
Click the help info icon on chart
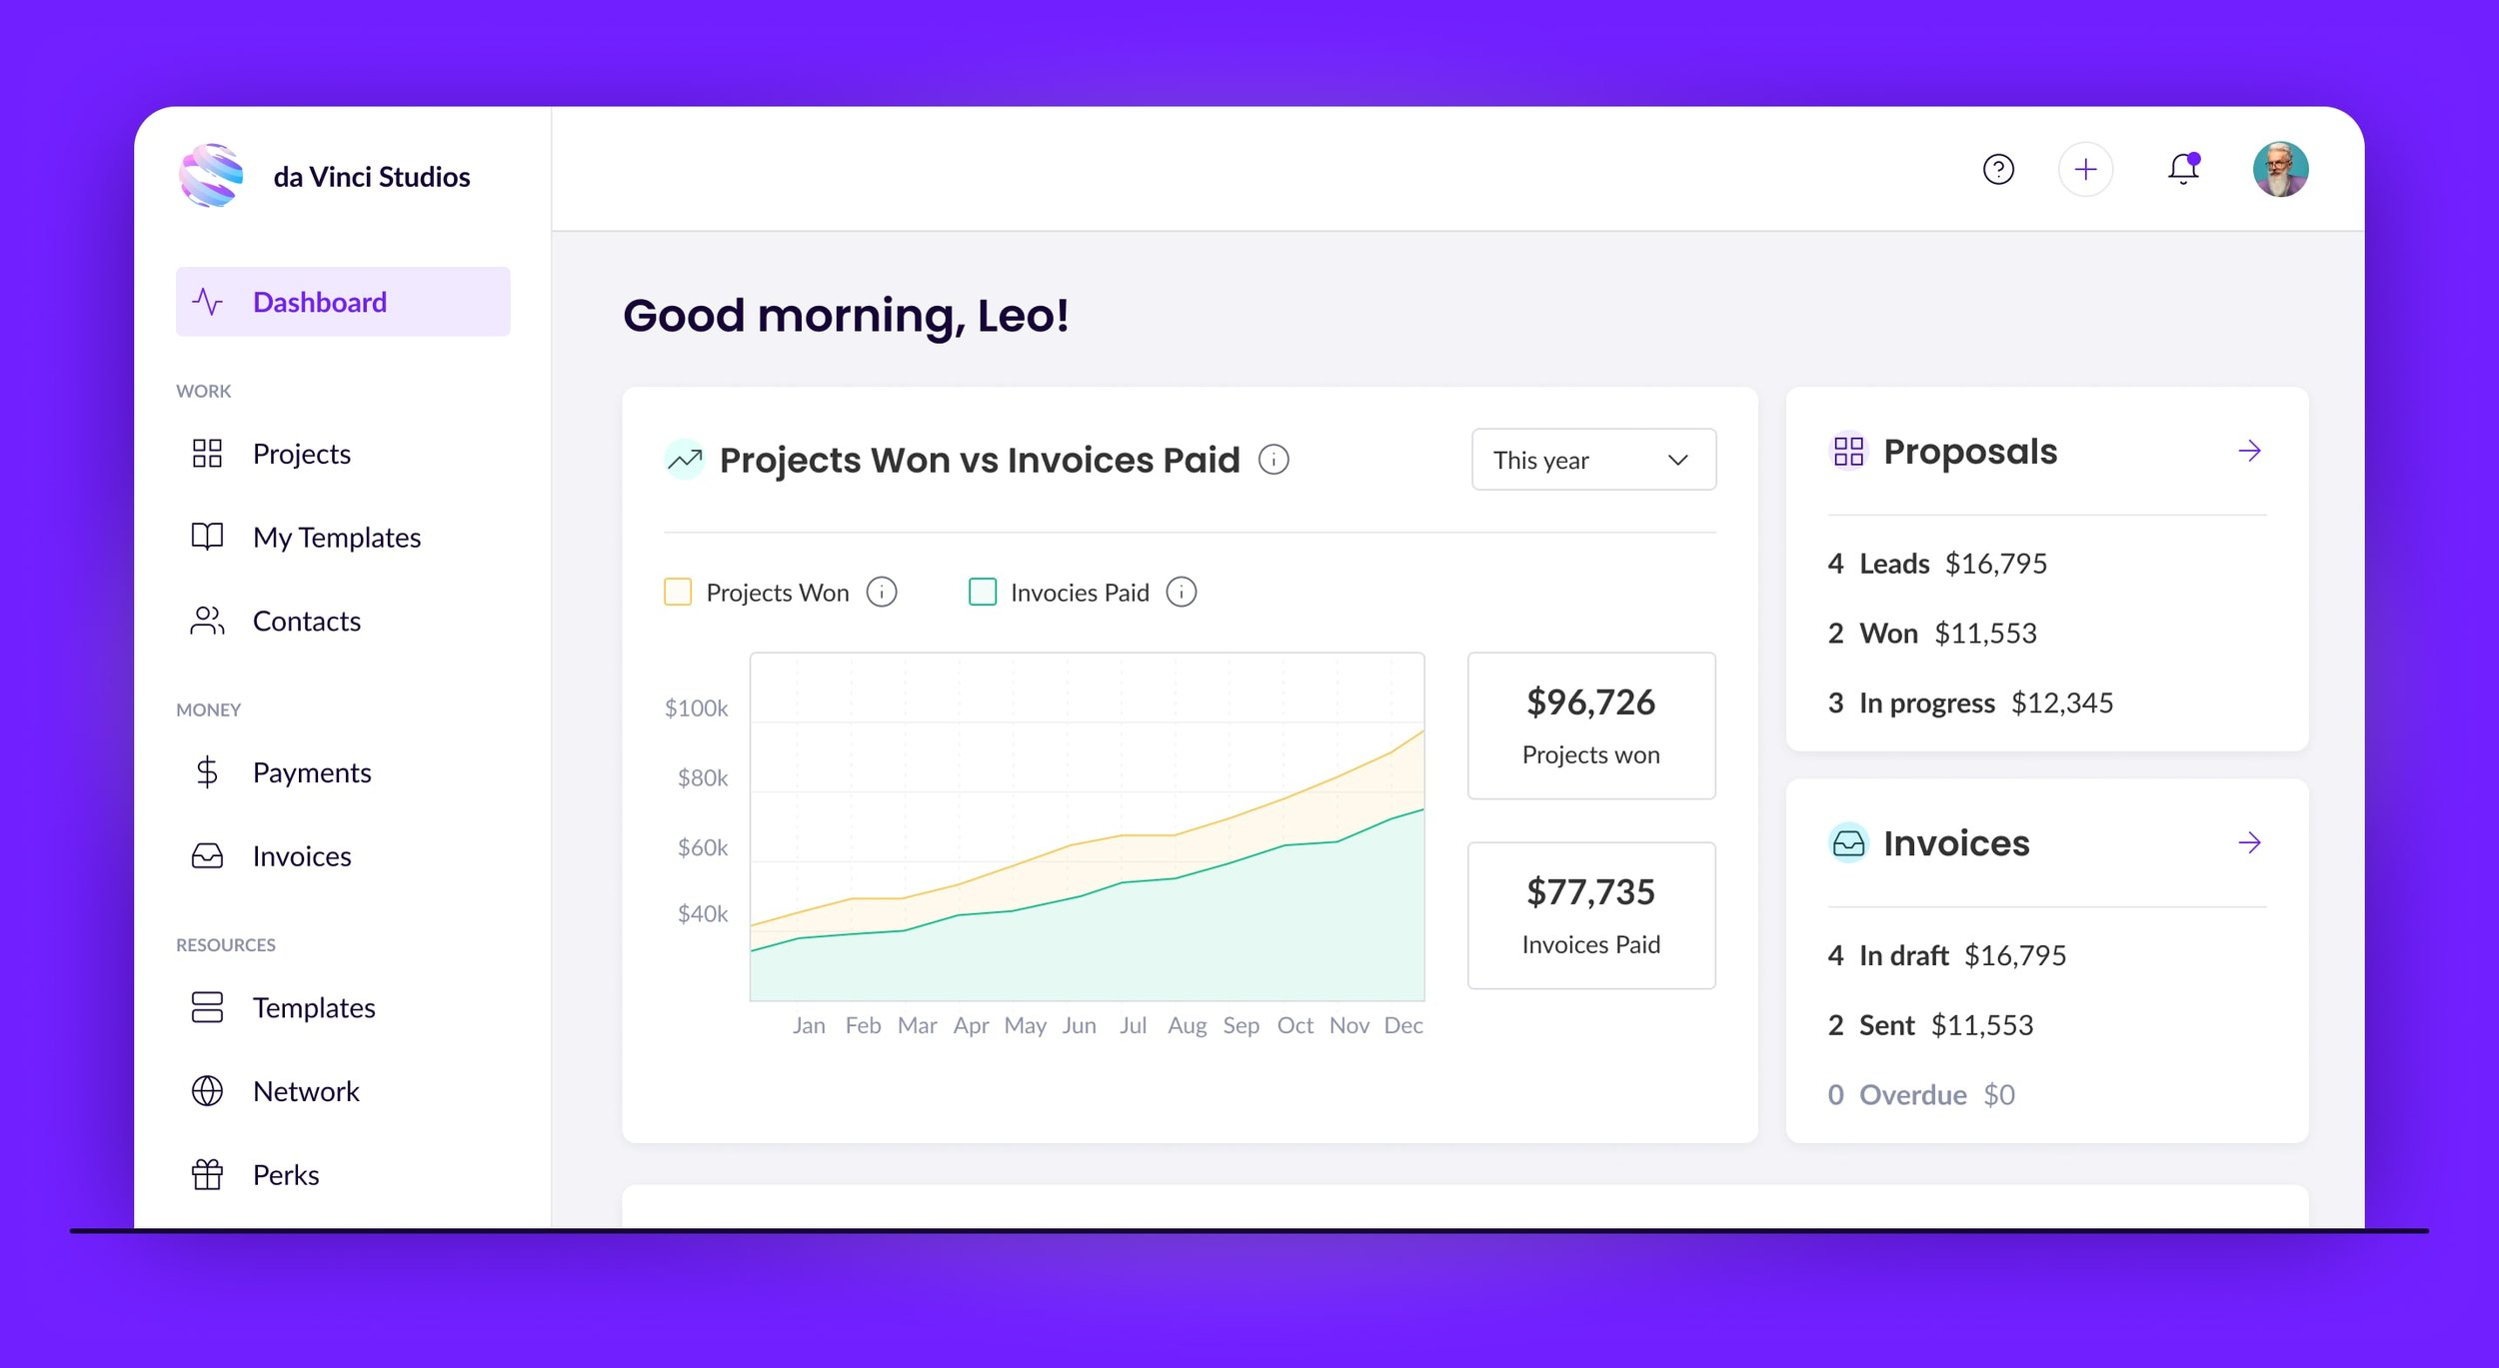[x=1275, y=459]
